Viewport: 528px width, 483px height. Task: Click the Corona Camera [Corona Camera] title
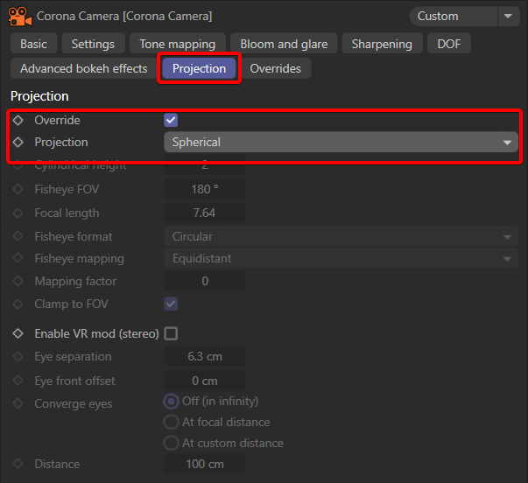coord(124,16)
